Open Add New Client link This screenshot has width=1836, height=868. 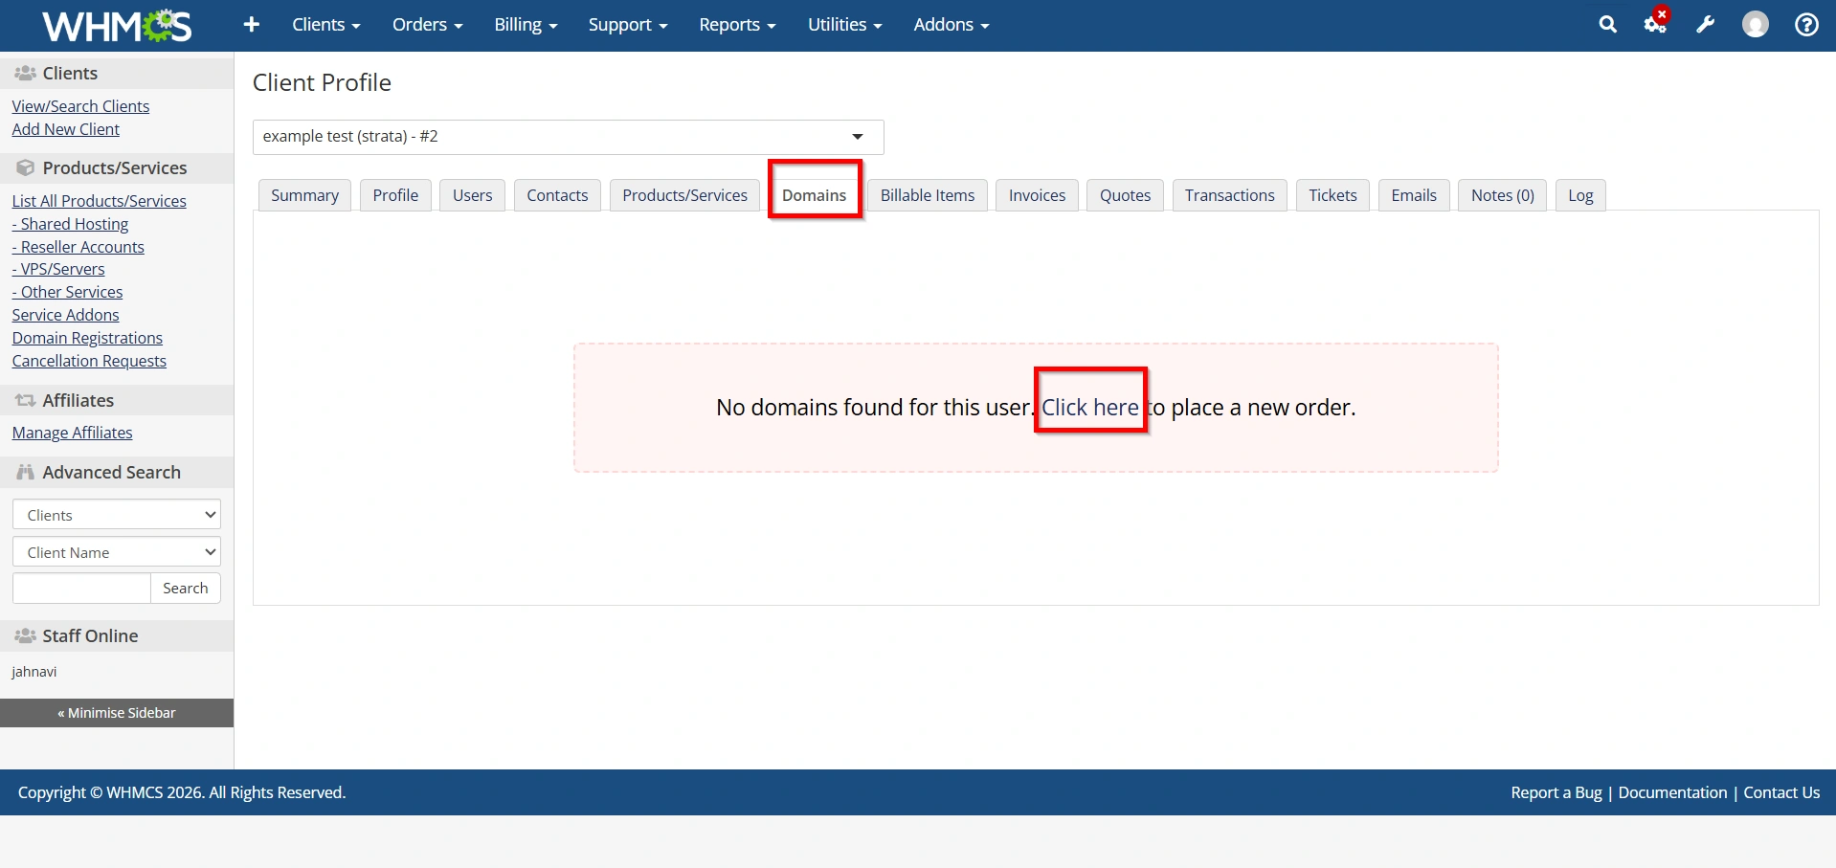coord(65,129)
